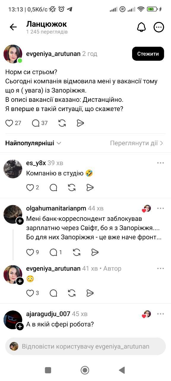Reply to olgahumanitarianpm's comment with 1 reply
This screenshot has height=381, width=171.
pos(53,252)
